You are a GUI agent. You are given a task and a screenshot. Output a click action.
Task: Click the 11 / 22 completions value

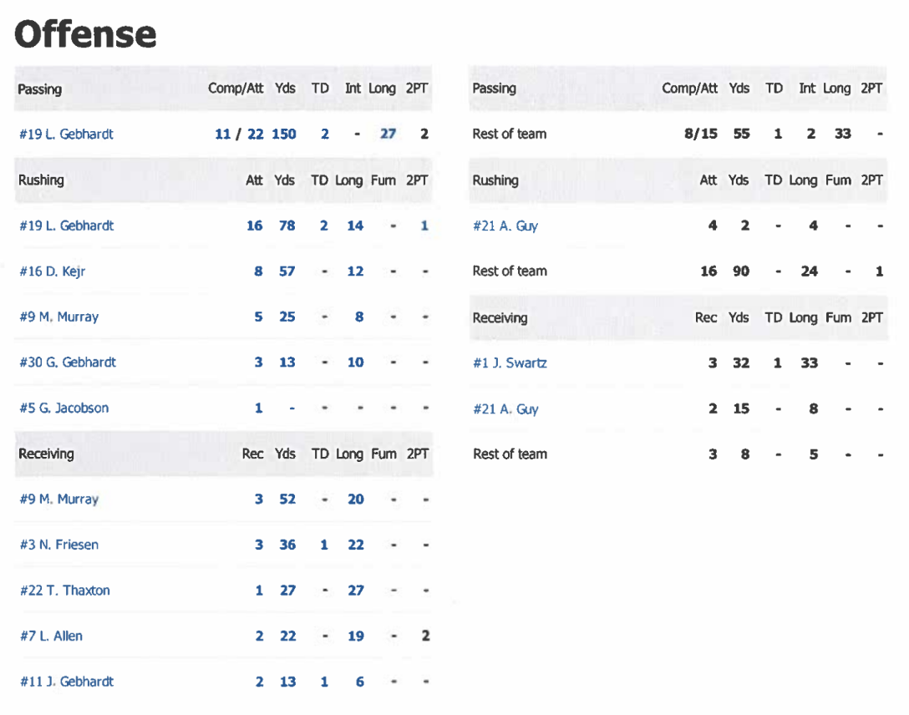(239, 134)
